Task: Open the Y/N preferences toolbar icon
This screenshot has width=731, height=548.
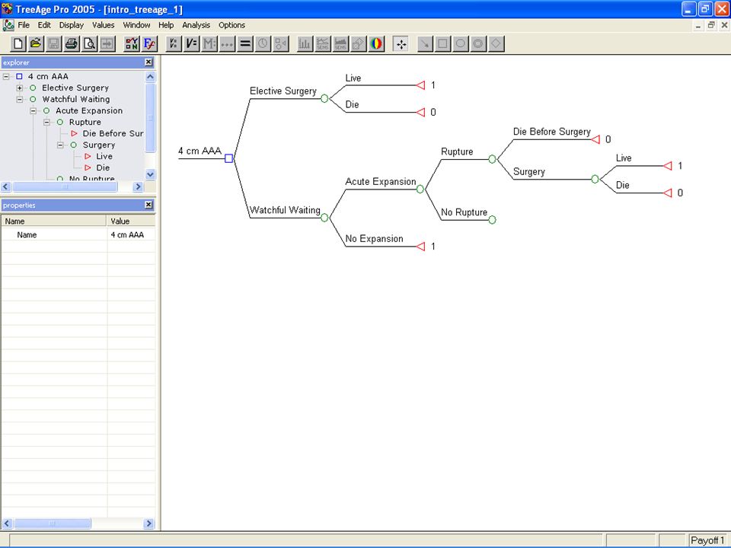Action: coord(132,44)
